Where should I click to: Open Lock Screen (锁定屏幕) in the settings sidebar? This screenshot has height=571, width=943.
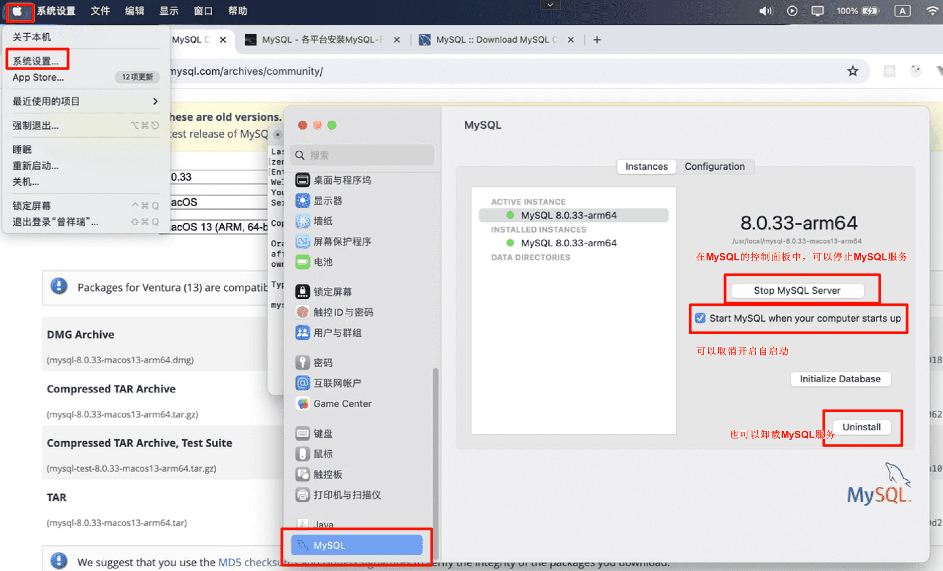(324, 292)
